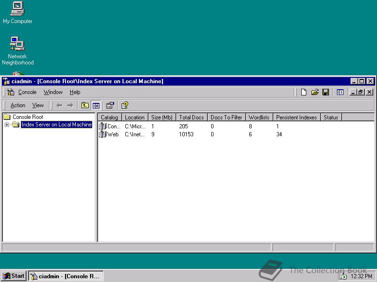
Task: Click the 12:32 PM taskbar clock
Action: (x=361, y=276)
